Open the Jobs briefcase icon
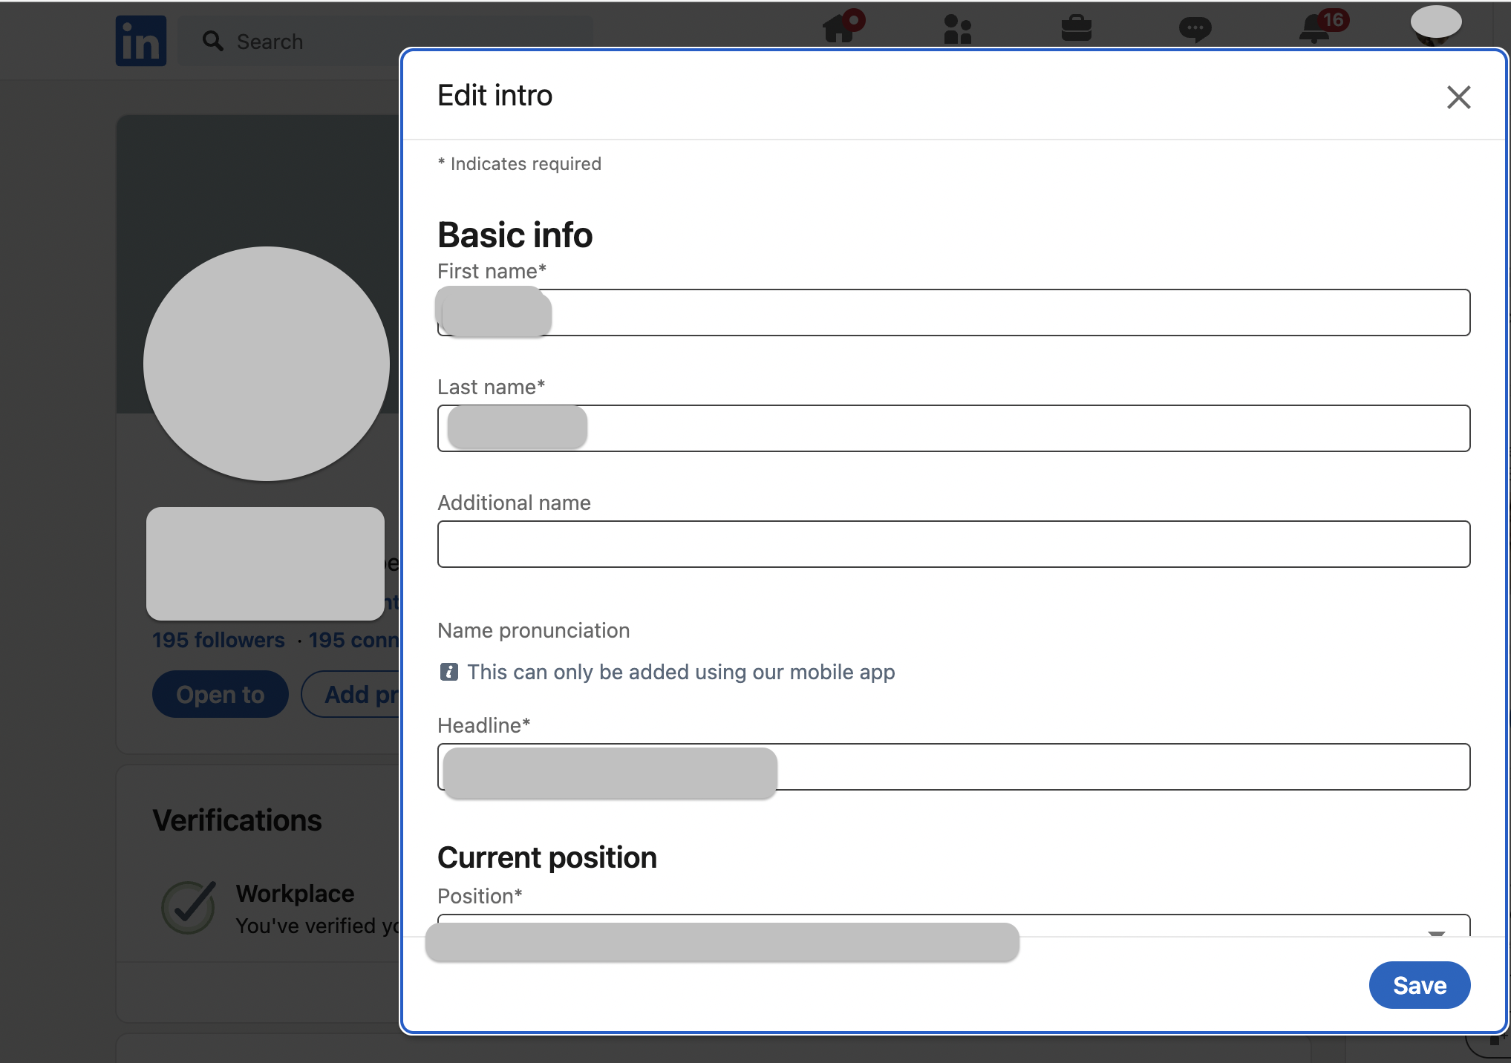The height and width of the screenshot is (1063, 1511). tap(1076, 29)
